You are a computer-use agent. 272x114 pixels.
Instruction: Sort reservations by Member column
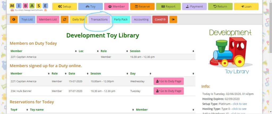click(165, 110)
